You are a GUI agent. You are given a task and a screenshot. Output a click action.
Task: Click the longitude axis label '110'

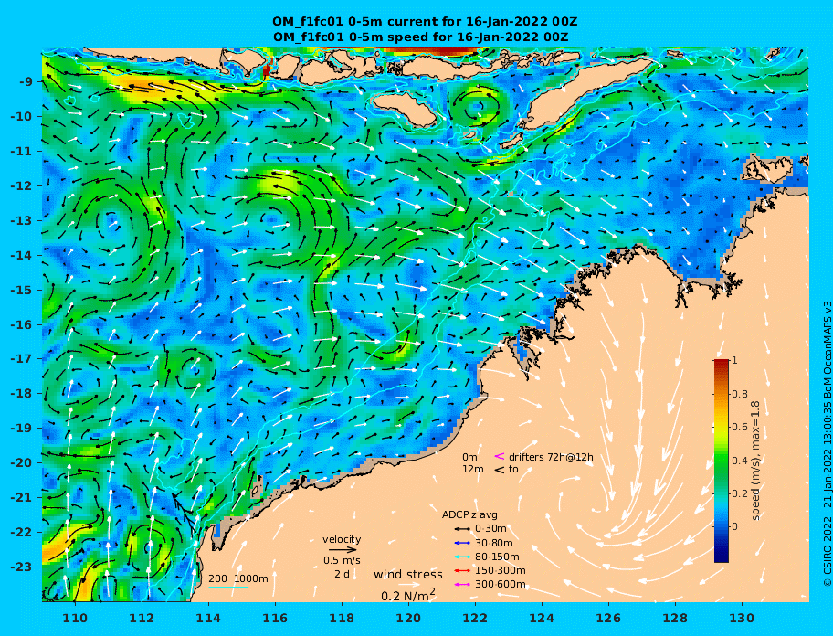pos(75,618)
